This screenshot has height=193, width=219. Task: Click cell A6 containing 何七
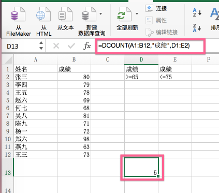[35, 108]
